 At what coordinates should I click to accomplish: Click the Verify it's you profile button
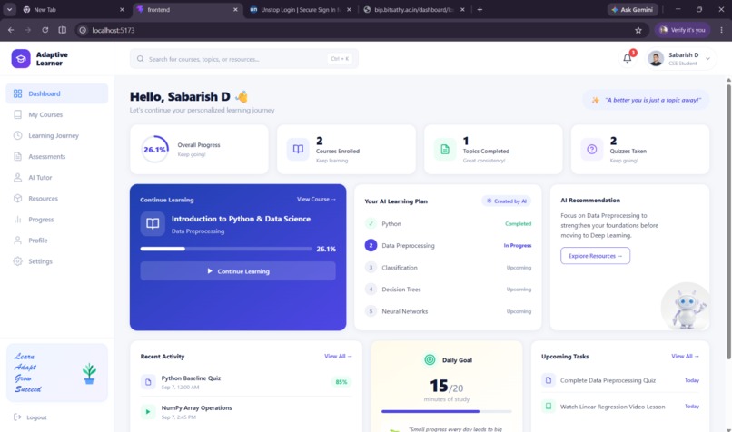click(682, 30)
